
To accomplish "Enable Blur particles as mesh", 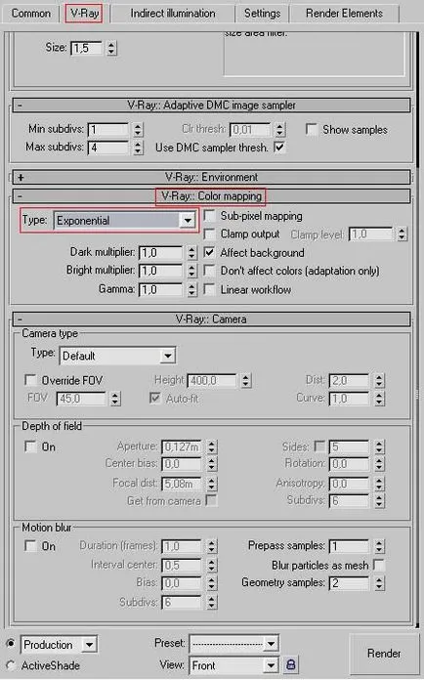I will 379,565.
